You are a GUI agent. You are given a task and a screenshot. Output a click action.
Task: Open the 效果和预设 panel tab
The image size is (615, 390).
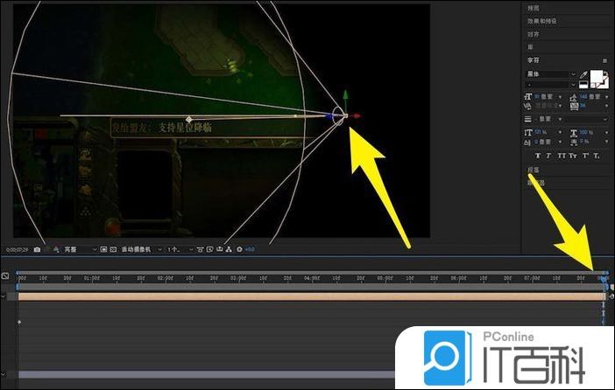541,21
